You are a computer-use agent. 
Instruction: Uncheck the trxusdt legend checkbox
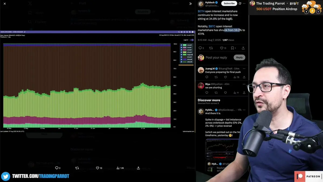tap(181, 47)
